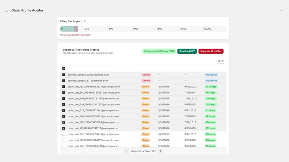Open the filter icon in table toolbar
The width and height of the screenshot is (289, 162).
coord(223,61)
